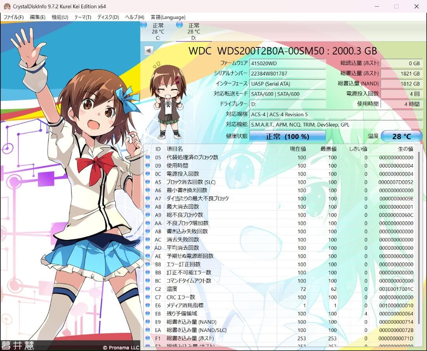Click the status icon of row EA
Viewport: 427px width, 351px height.
[147, 330]
